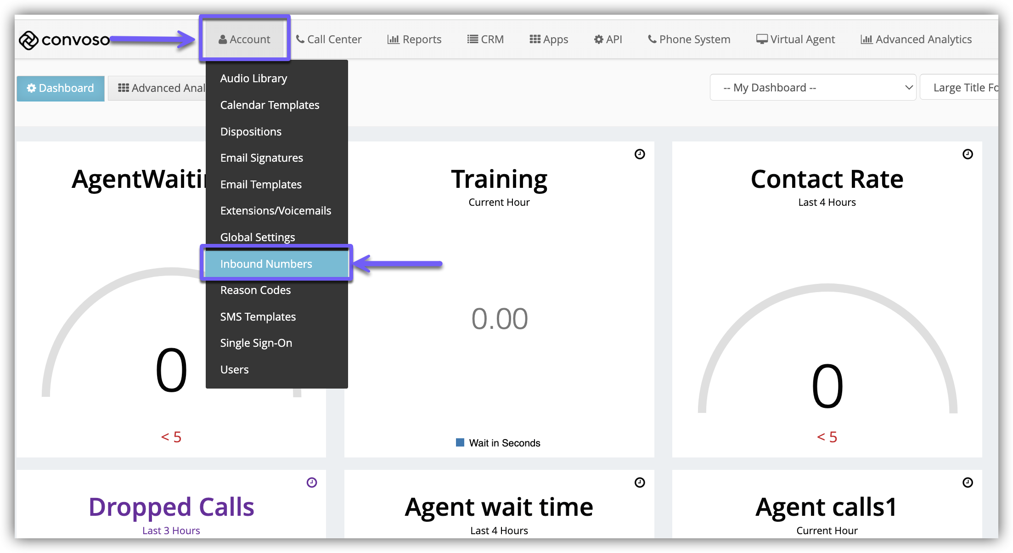The width and height of the screenshot is (1013, 553).
Task: Switch to Advanced Analytics tab button
Action: [x=161, y=88]
